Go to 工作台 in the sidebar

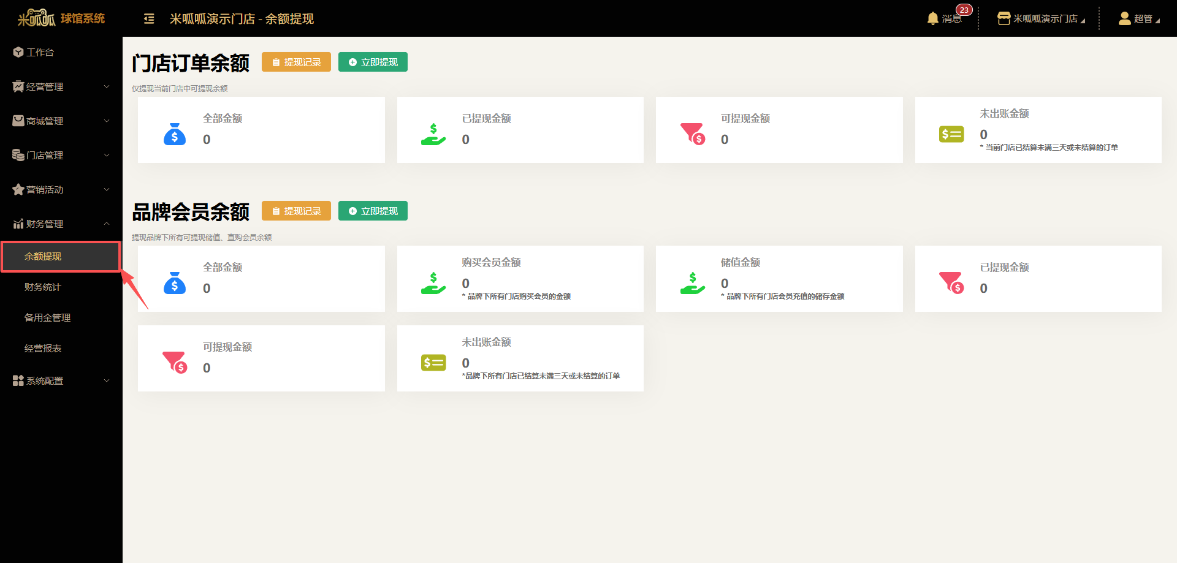coord(40,53)
